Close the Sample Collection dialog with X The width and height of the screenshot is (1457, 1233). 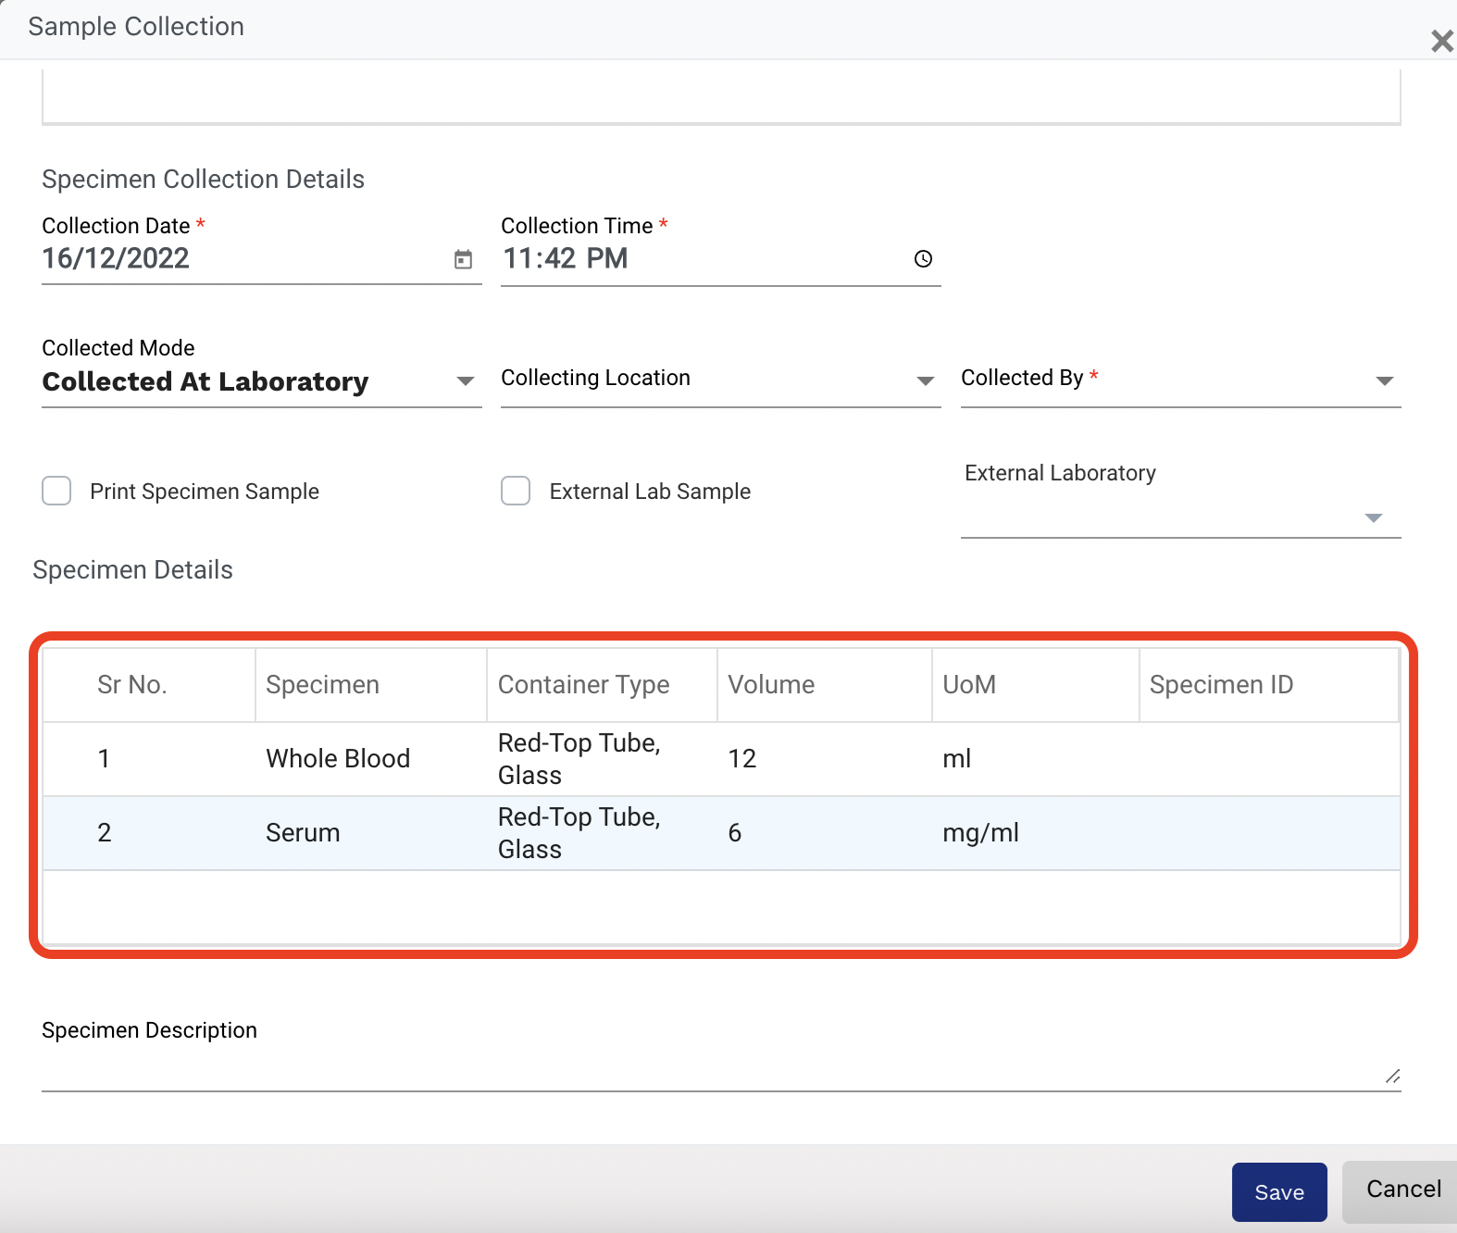(x=1440, y=41)
